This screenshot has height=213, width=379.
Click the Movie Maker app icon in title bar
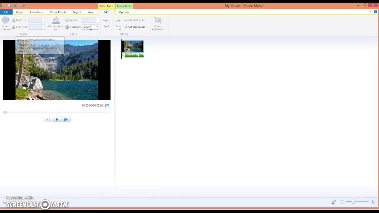pyautogui.click(x=1, y=6)
